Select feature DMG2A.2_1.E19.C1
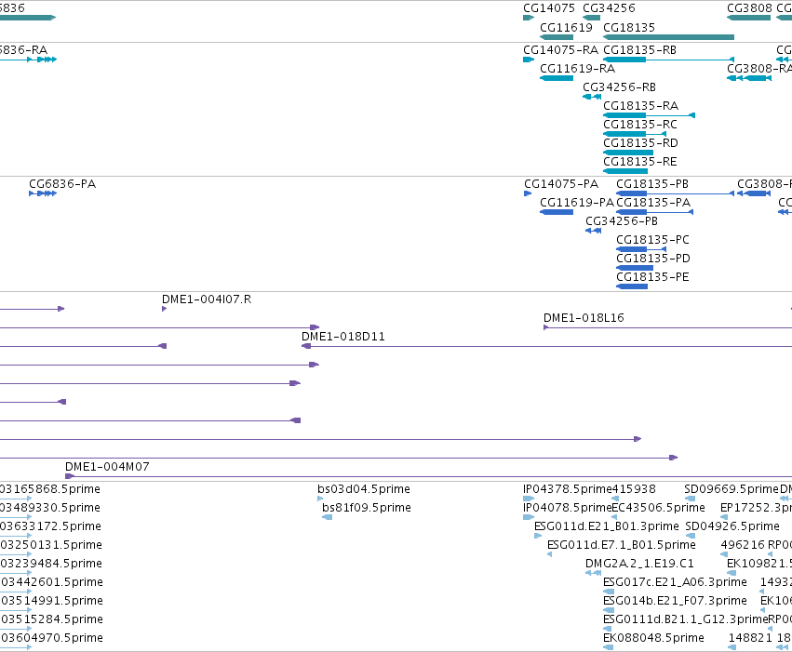 click(x=639, y=565)
